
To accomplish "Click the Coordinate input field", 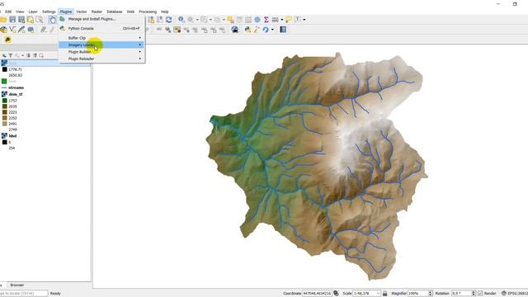I will (x=317, y=294).
